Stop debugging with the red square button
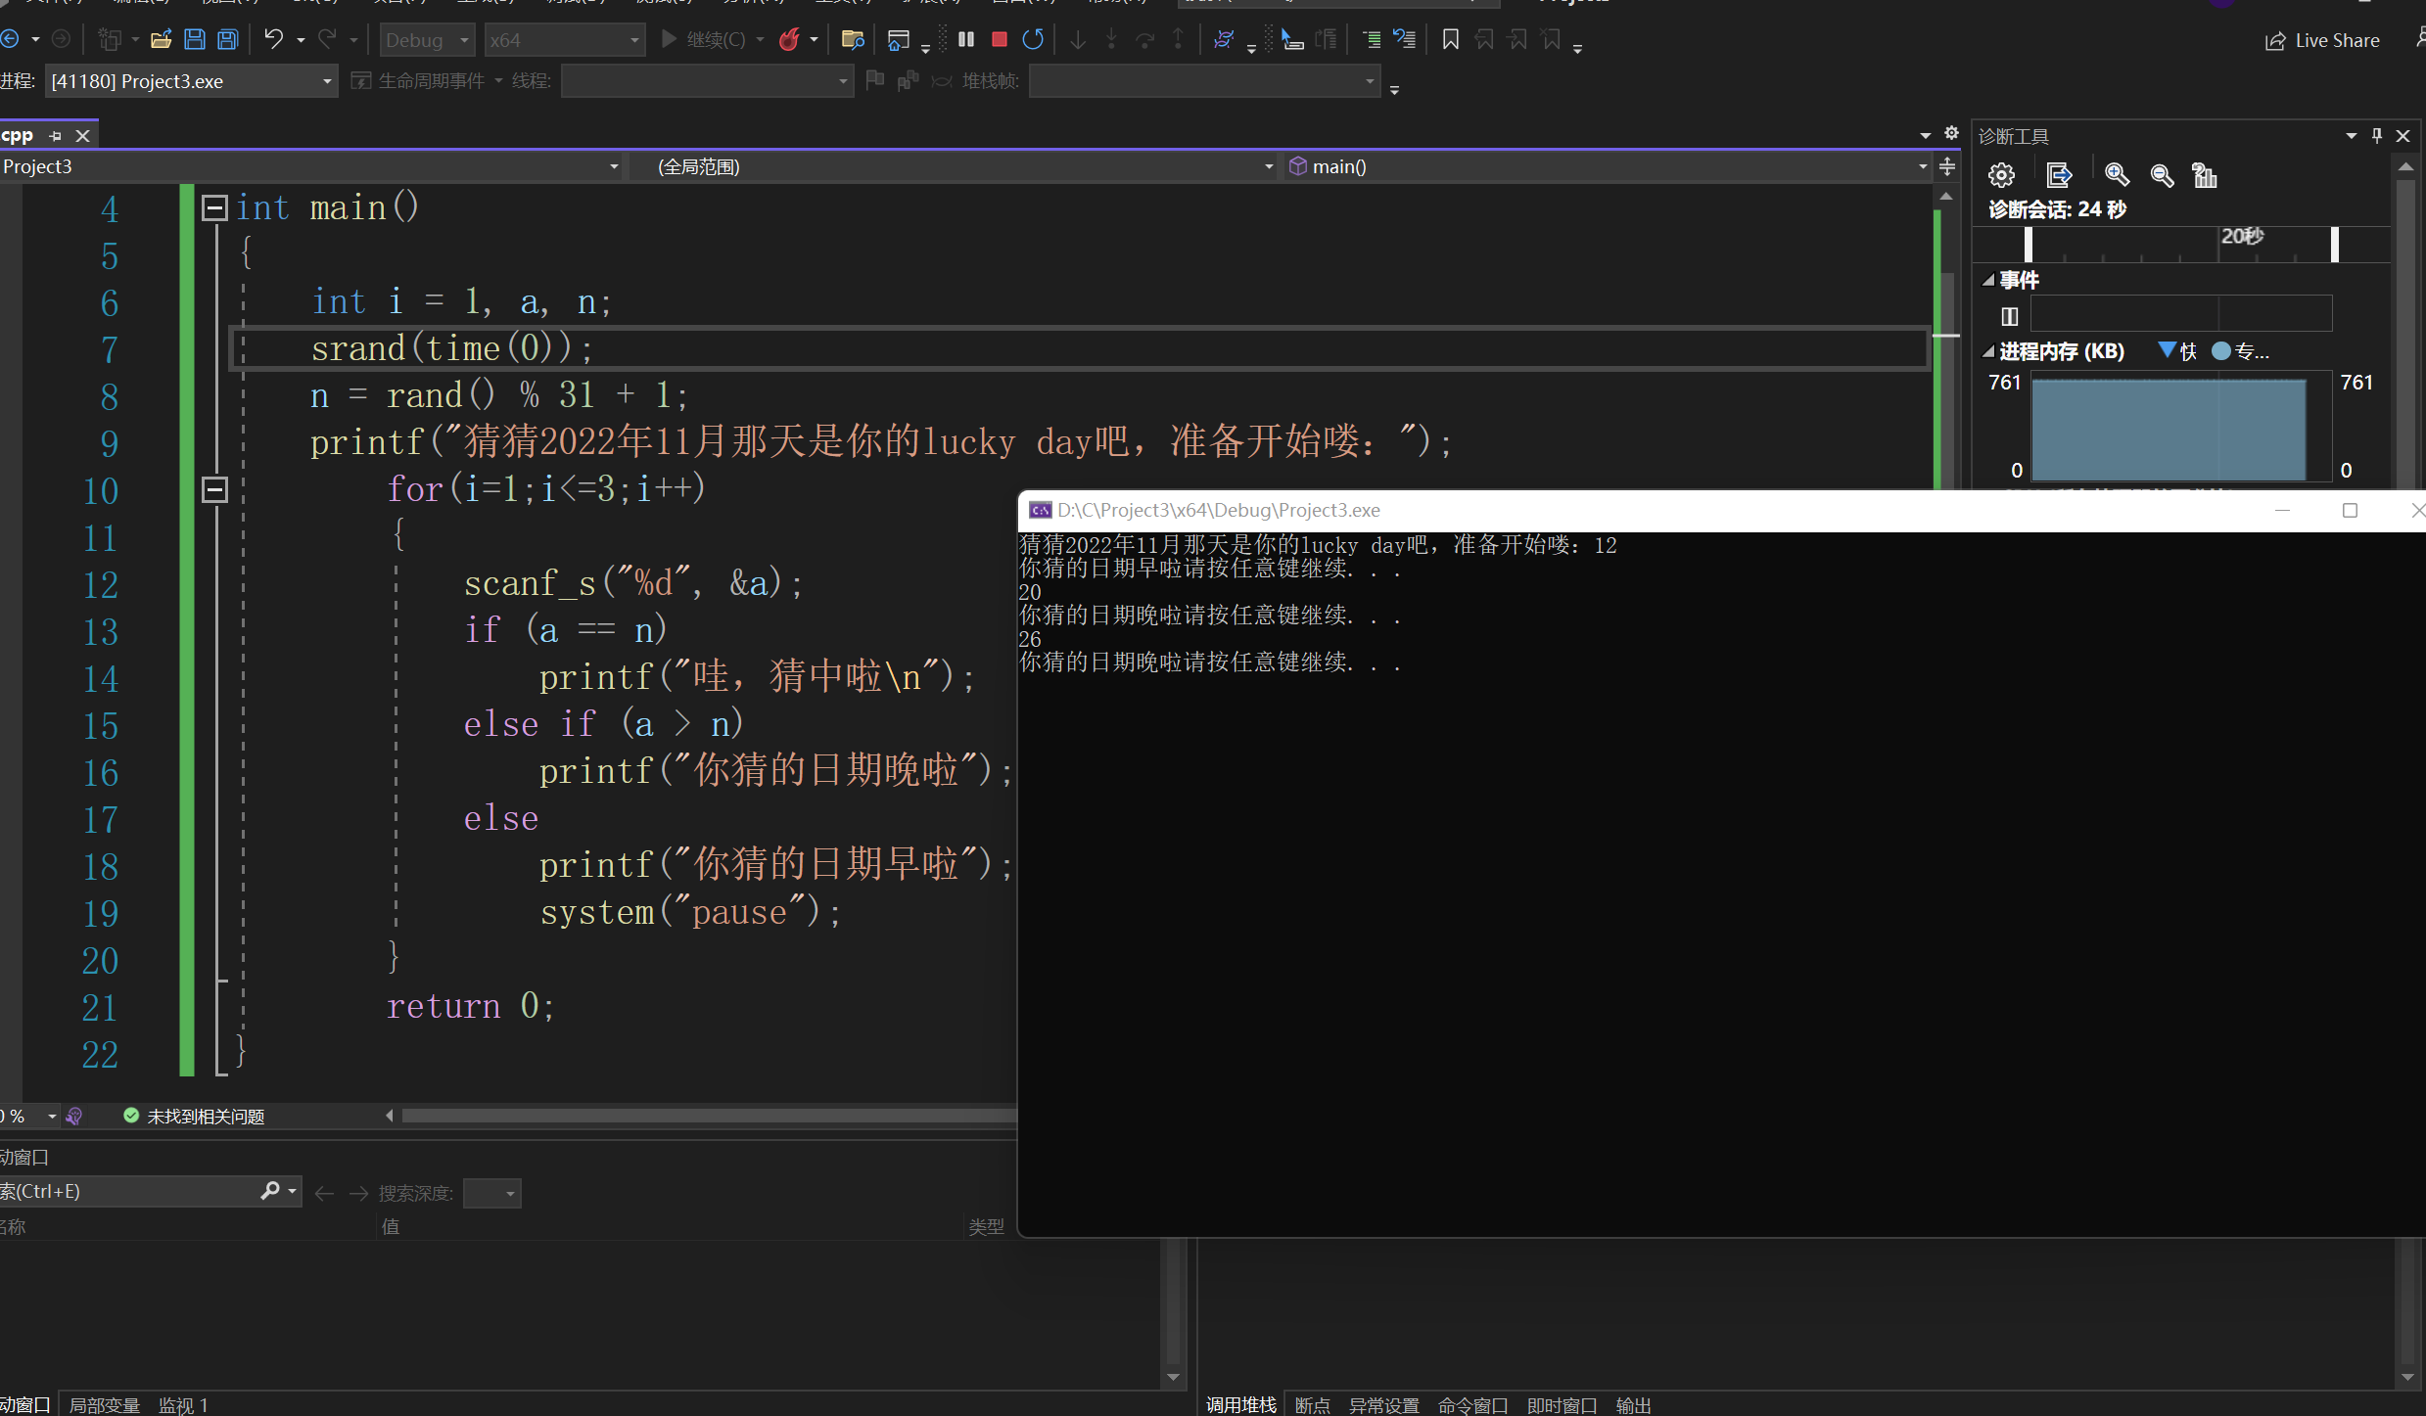The height and width of the screenshot is (1416, 2426). pos(999,39)
